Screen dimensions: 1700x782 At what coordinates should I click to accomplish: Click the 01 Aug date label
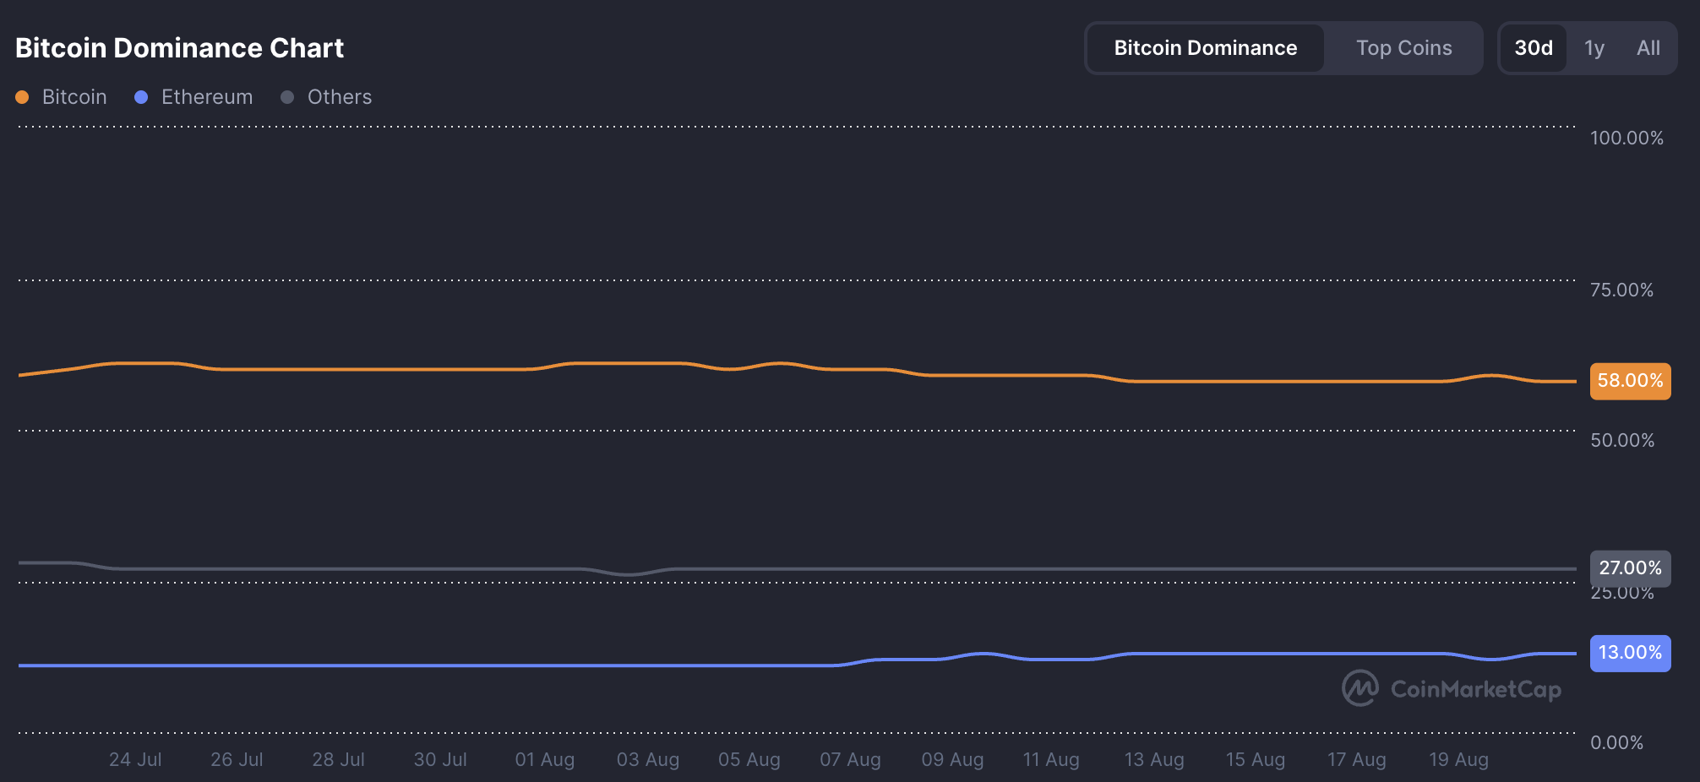545,759
